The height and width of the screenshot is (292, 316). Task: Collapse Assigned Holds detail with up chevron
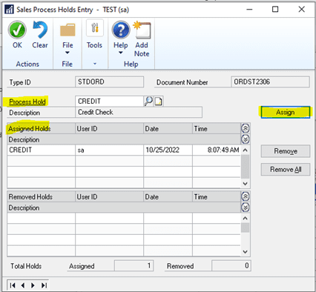pos(245,128)
